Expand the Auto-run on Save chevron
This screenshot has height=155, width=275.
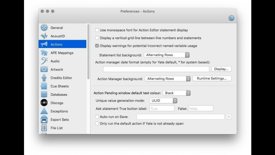[229, 117]
